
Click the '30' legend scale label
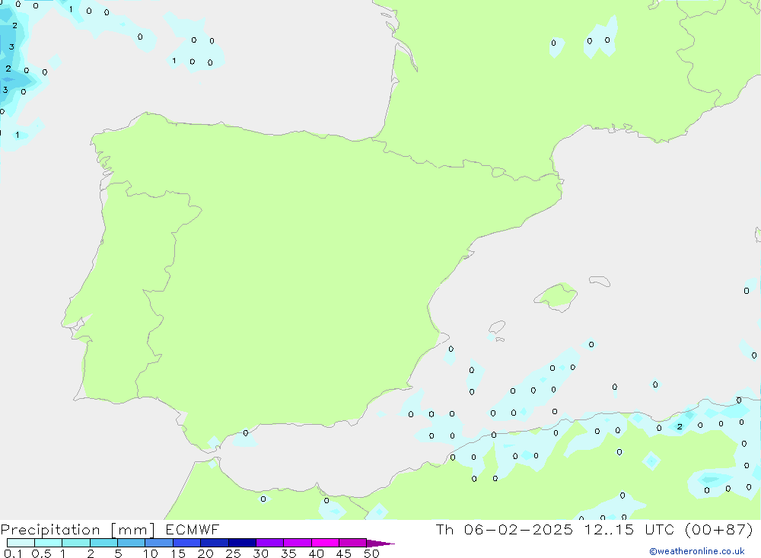[261, 553]
